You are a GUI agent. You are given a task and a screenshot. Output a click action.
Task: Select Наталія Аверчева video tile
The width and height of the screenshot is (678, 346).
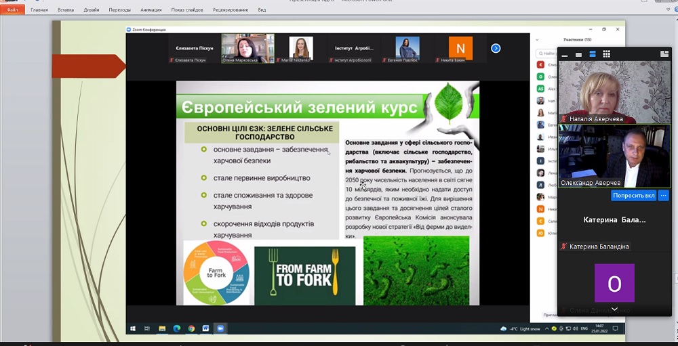[x=614, y=92]
